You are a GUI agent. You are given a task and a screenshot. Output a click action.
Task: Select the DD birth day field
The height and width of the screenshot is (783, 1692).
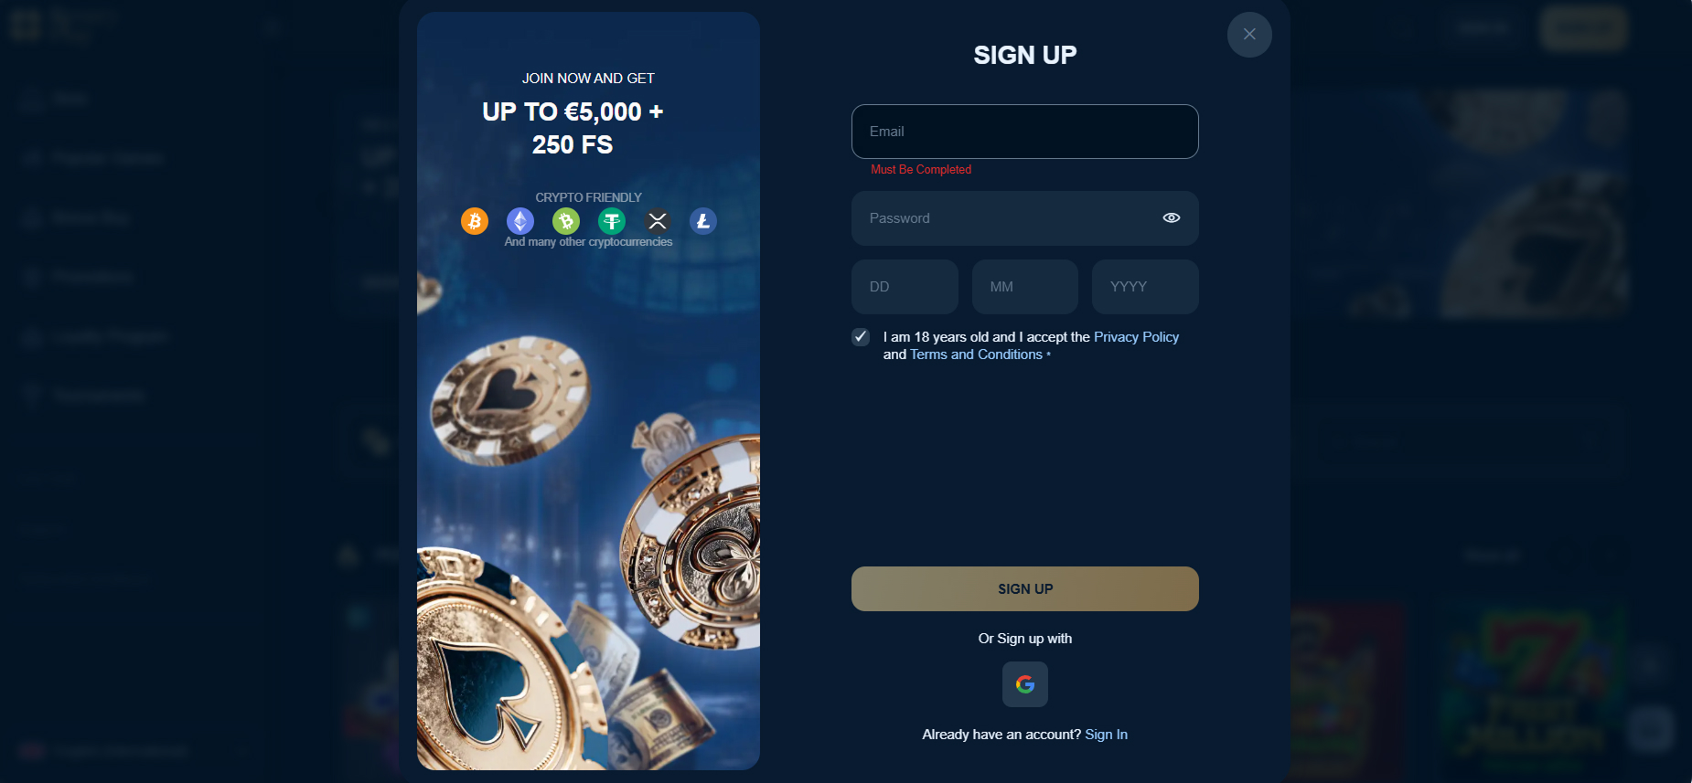pyautogui.click(x=905, y=287)
